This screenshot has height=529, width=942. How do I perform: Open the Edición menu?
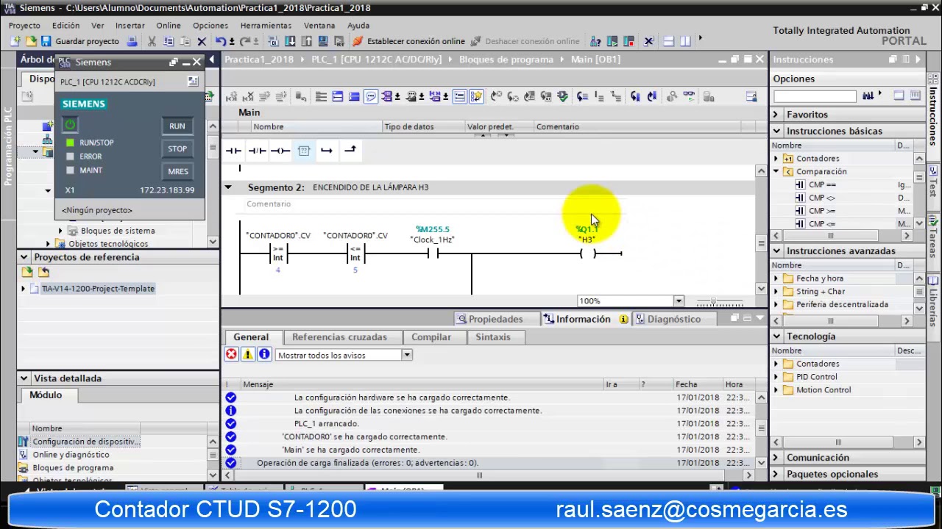point(65,25)
